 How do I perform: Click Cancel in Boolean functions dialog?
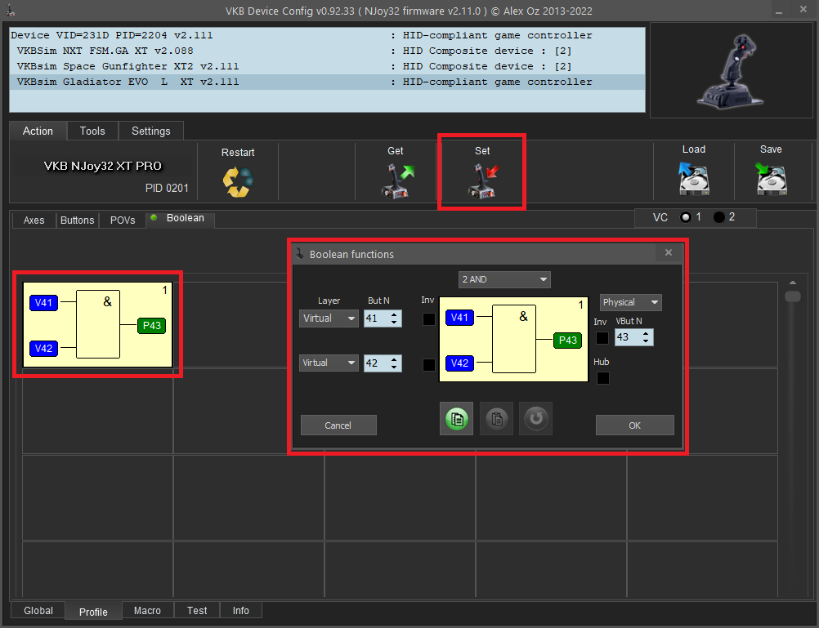(338, 425)
